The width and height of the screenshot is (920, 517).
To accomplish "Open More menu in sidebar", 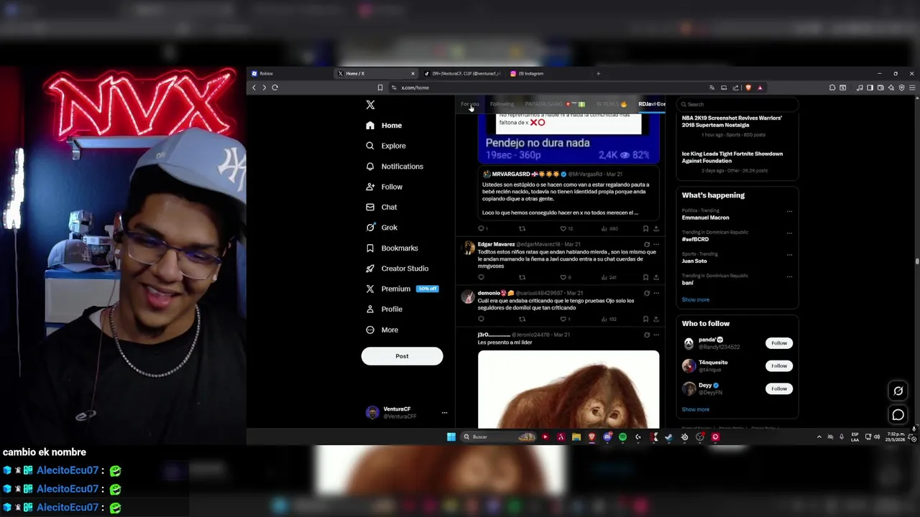I will pos(382,330).
